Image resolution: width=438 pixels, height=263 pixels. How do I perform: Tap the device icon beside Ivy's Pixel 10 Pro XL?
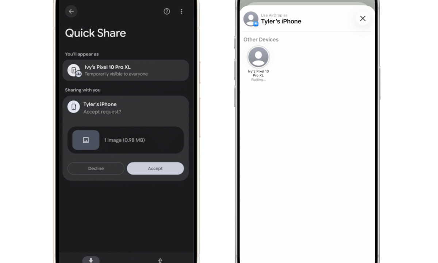pyautogui.click(x=74, y=70)
